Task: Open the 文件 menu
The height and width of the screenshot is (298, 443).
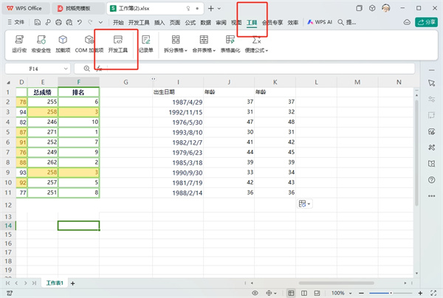Action: 16,23
